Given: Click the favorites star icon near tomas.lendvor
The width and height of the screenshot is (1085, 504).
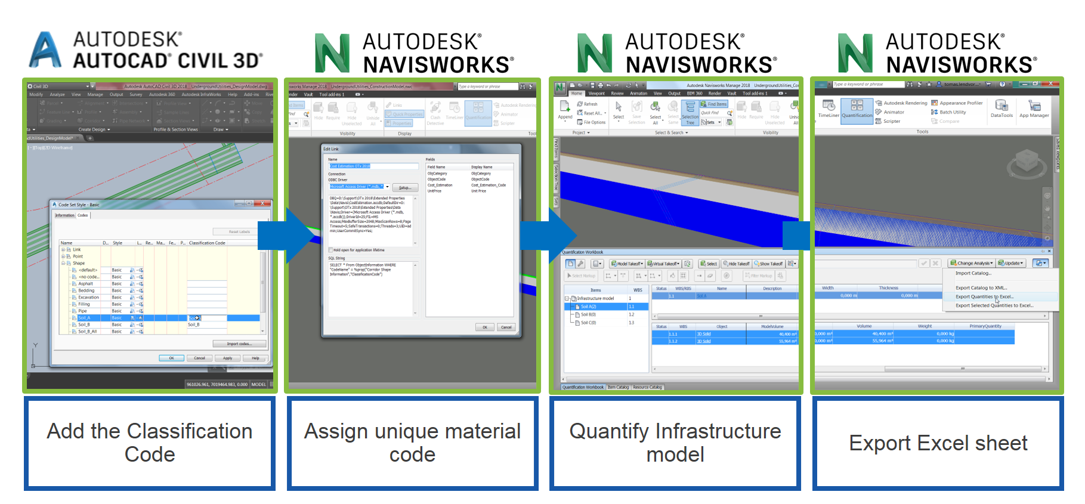Looking at the screenshot, I should pyautogui.click(x=929, y=84).
